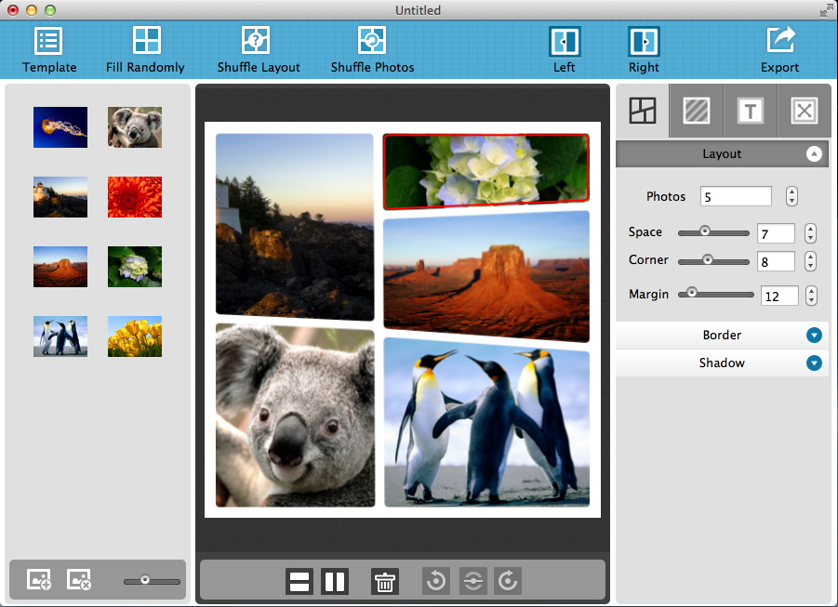Split the selected cell into columns
This screenshot has width=838, height=607.
(334, 582)
